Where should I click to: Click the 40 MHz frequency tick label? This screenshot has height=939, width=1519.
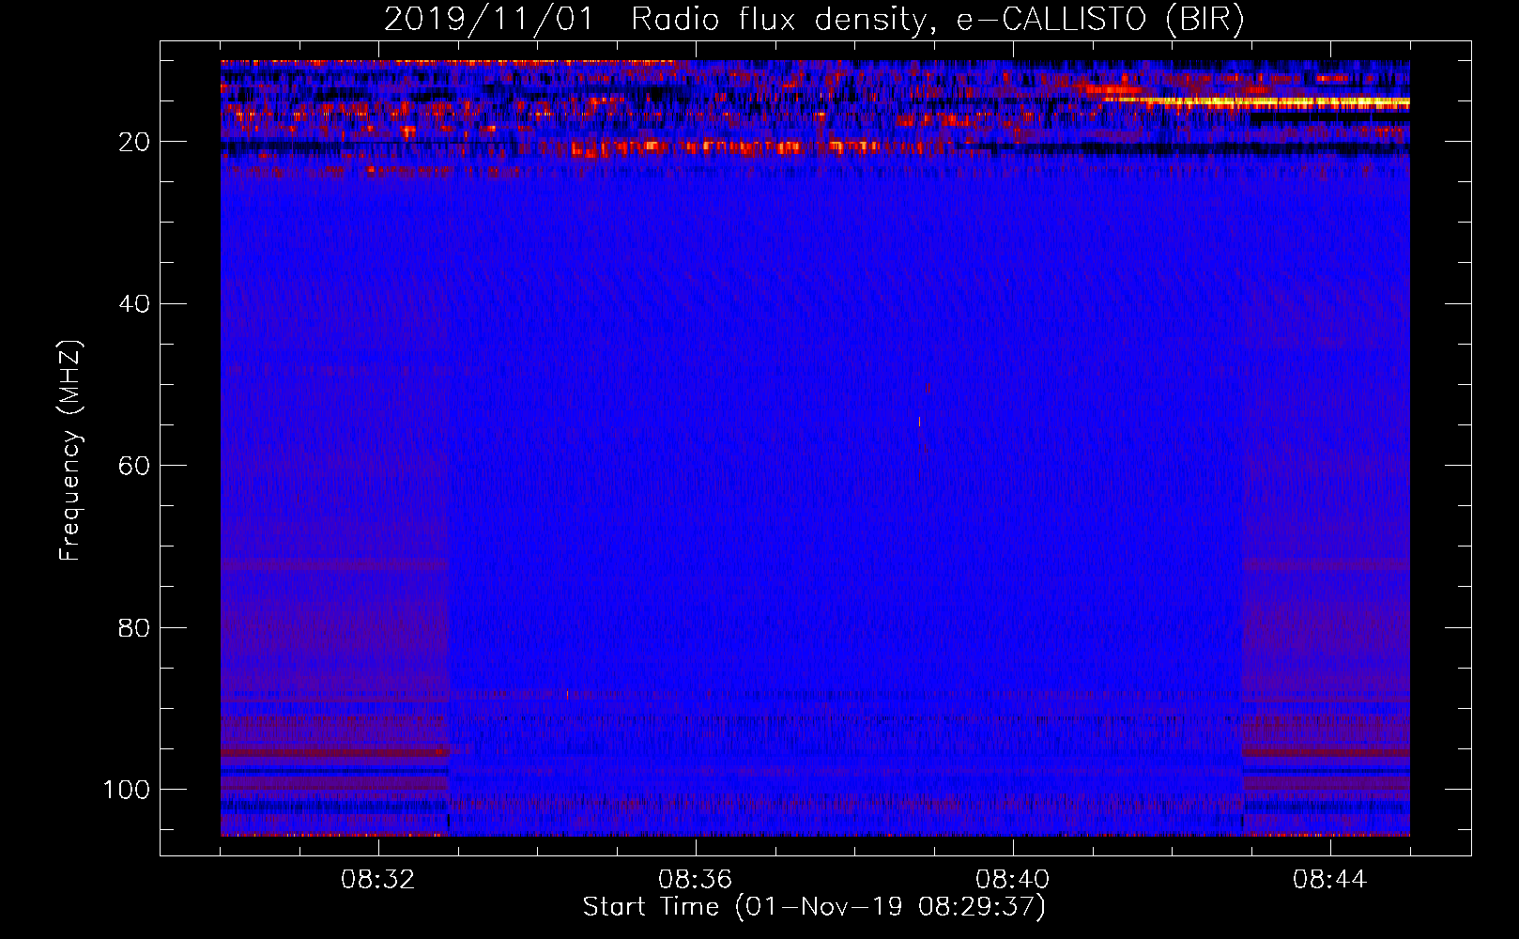point(134,304)
